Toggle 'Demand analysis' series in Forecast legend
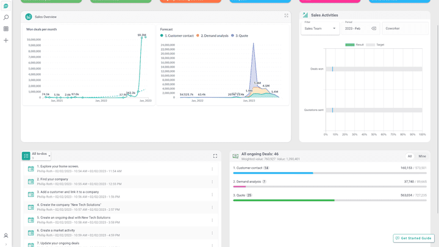 [x=212, y=36]
